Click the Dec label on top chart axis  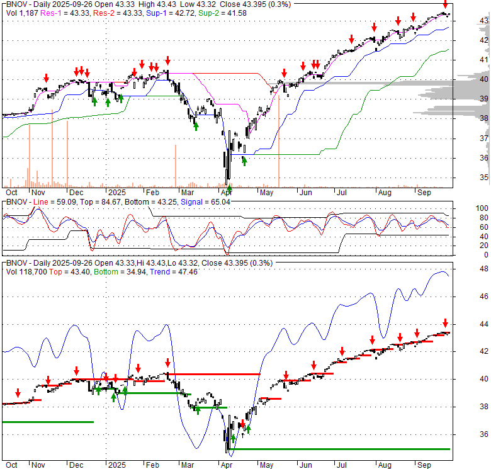[76, 193]
